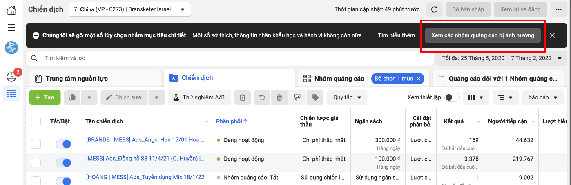This screenshot has height=185, width=571.
Task: Select the Ads Manager table grid icon
Action: 11,94
